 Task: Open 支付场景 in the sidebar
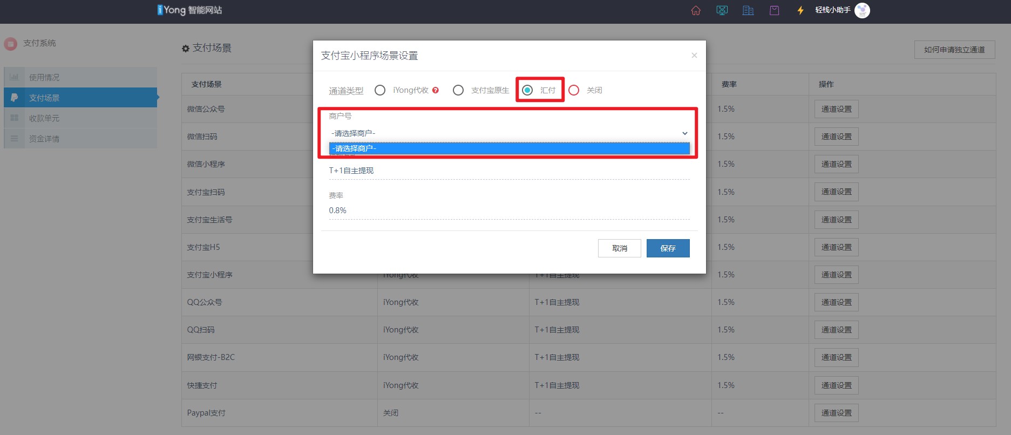tap(80, 98)
